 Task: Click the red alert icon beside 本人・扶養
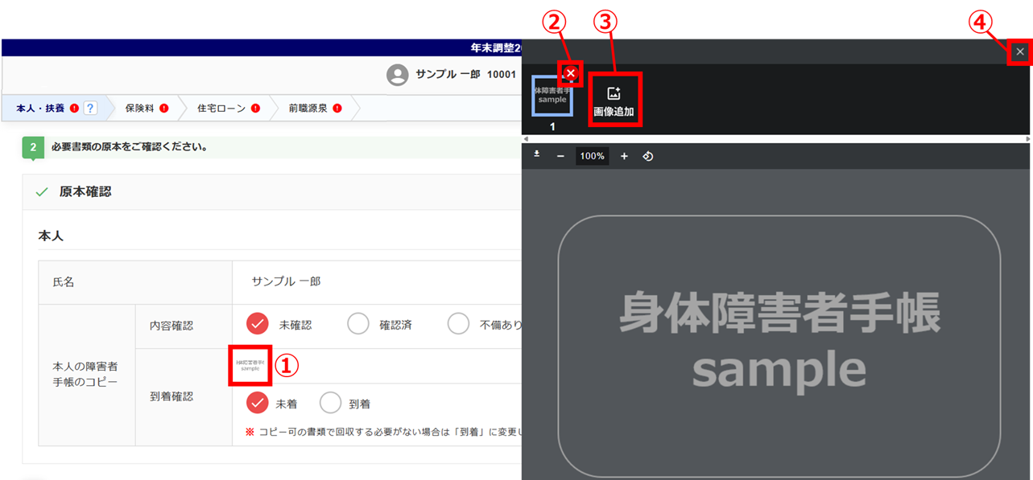point(74,109)
